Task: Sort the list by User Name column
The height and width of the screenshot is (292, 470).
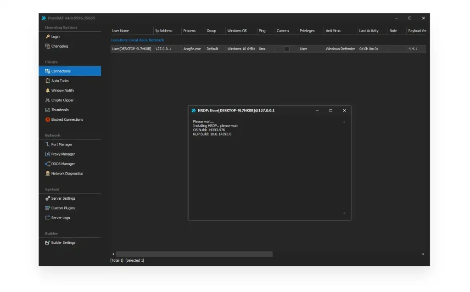Action: pos(121,31)
